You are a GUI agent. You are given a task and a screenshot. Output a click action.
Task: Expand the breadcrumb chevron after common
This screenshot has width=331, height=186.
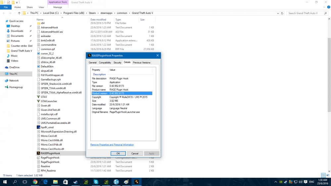(x=129, y=13)
